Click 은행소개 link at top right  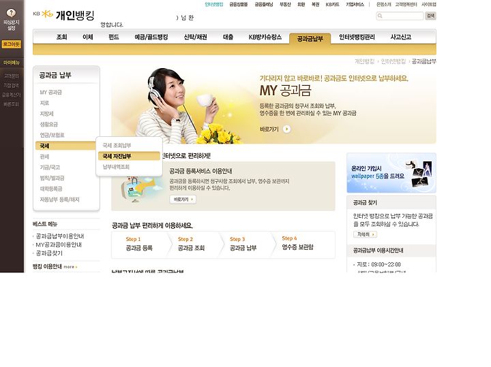click(383, 4)
